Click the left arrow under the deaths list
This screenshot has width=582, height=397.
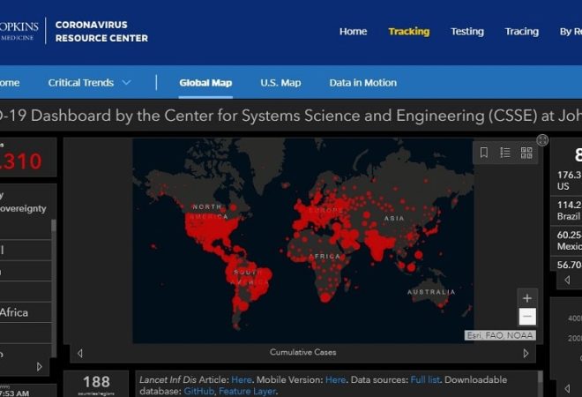click(567, 280)
